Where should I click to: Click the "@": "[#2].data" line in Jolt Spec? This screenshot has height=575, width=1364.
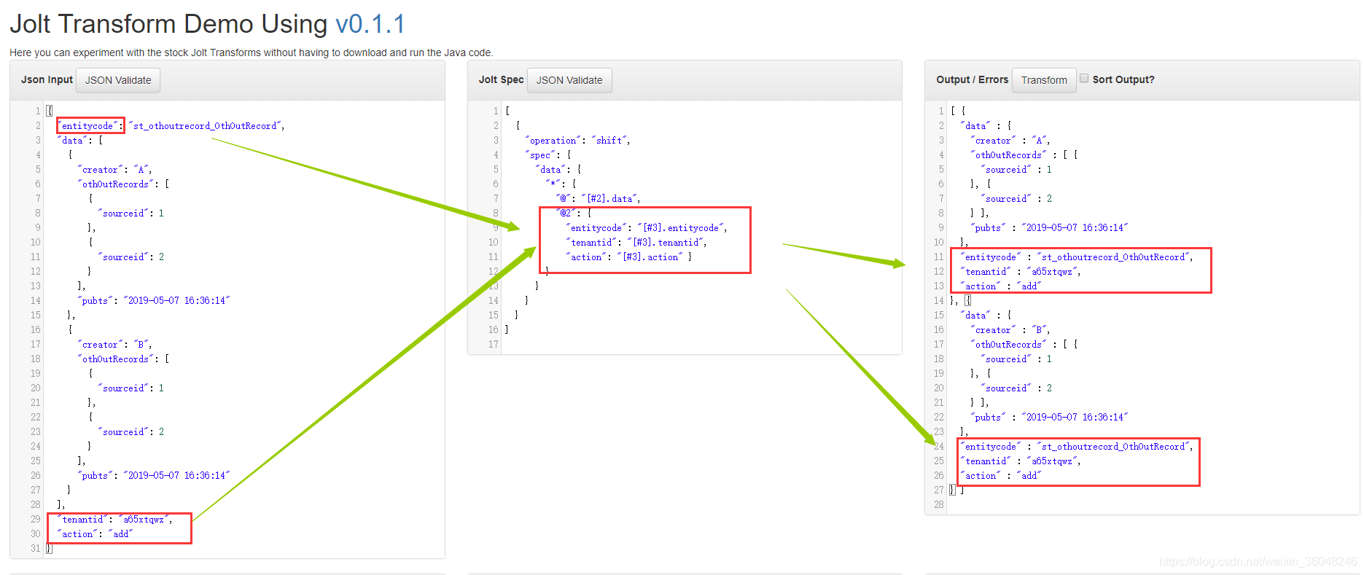pyautogui.click(x=598, y=199)
